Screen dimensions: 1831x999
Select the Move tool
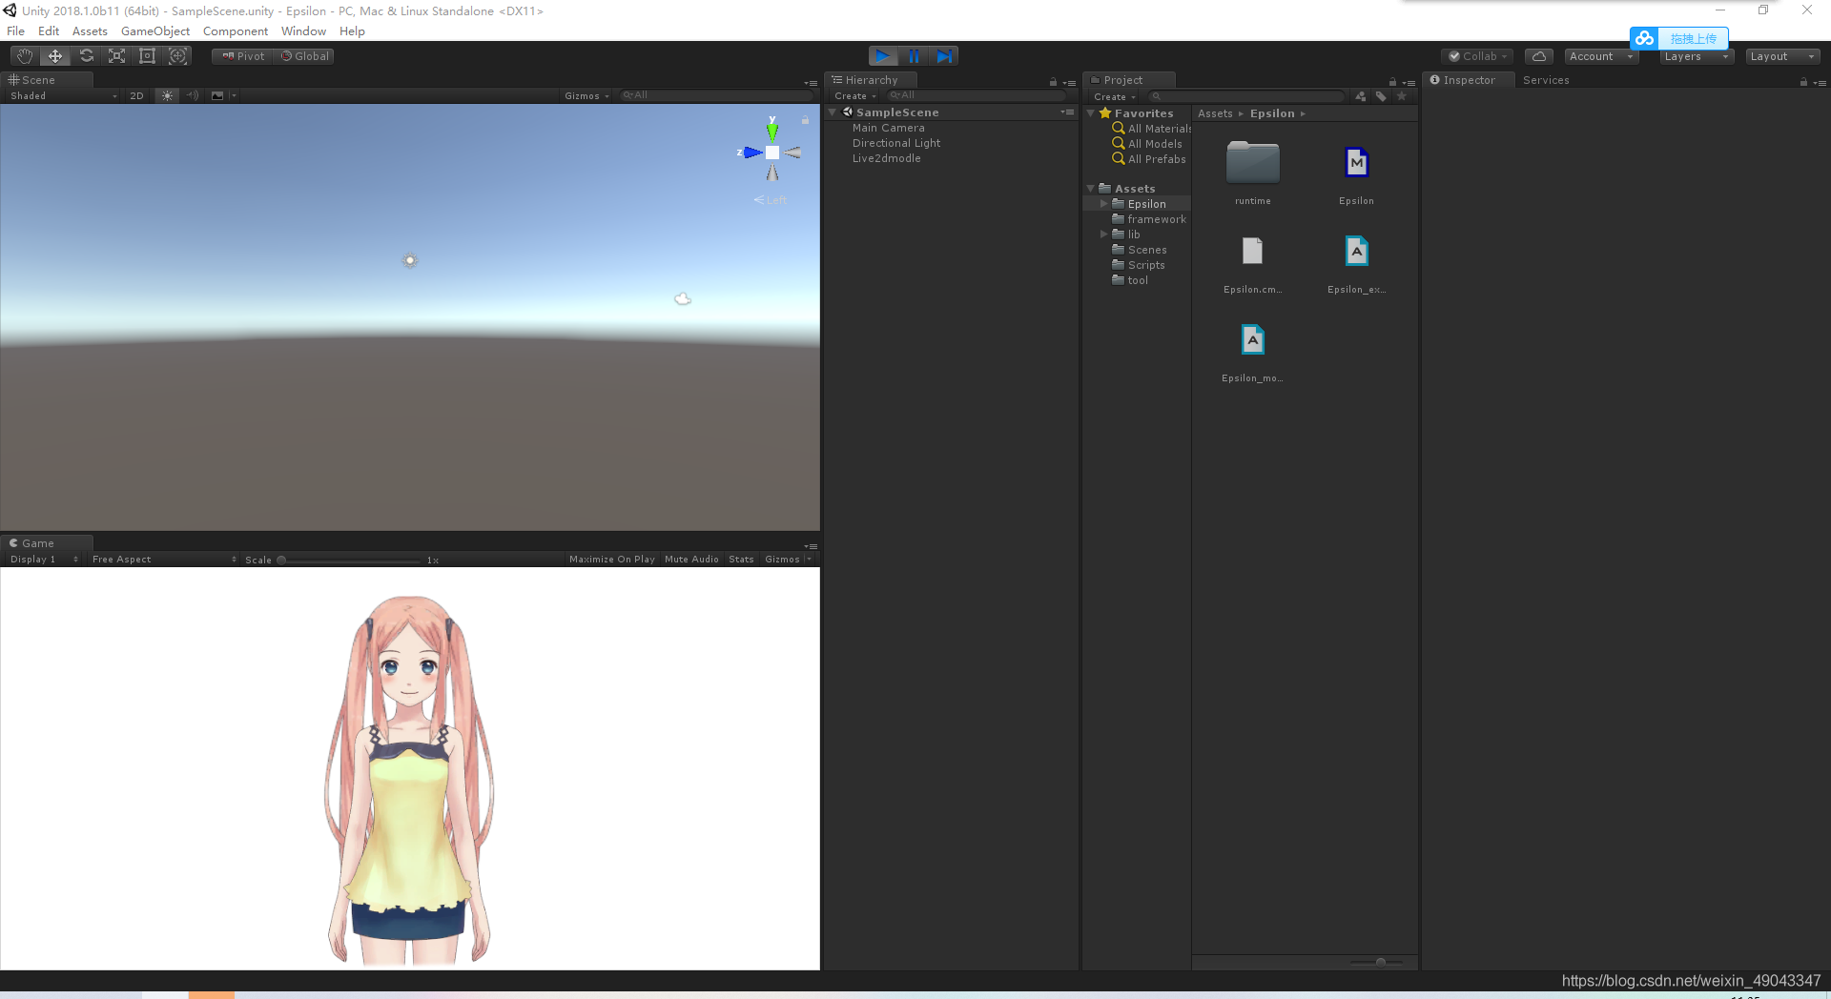click(x=55, y=56)
